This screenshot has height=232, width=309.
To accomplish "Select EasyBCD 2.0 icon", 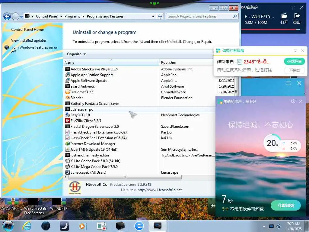I will [68, 115].
